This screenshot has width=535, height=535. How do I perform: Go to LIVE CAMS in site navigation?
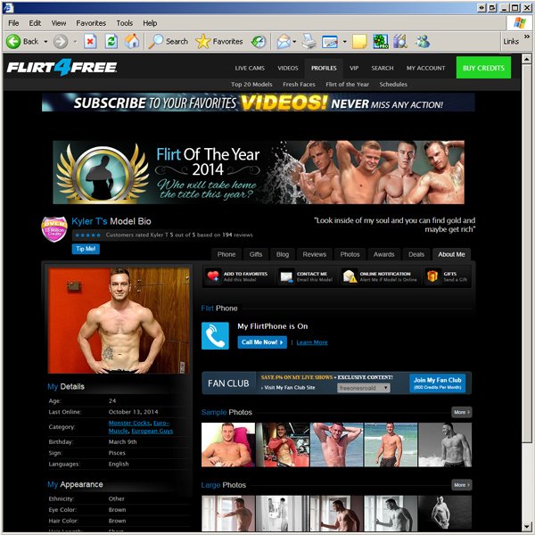(250, 69)
